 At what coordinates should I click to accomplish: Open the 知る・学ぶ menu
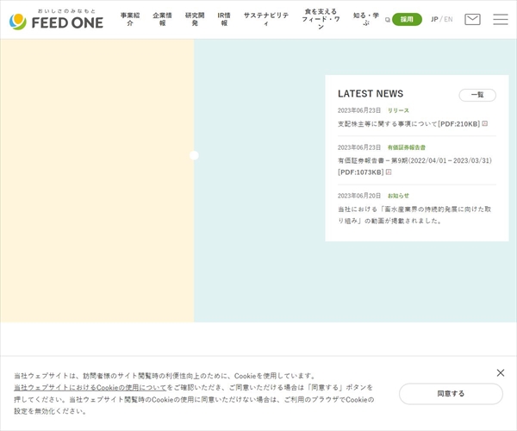pyautogui.click(x=366, y=19)
